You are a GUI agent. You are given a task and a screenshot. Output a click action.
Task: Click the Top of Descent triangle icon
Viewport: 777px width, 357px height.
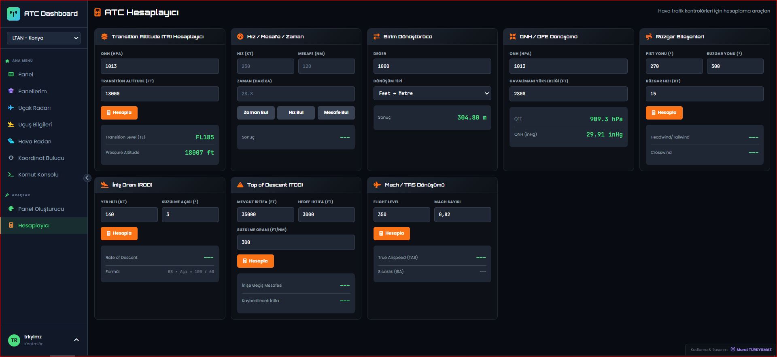click(x=240, y=185)
